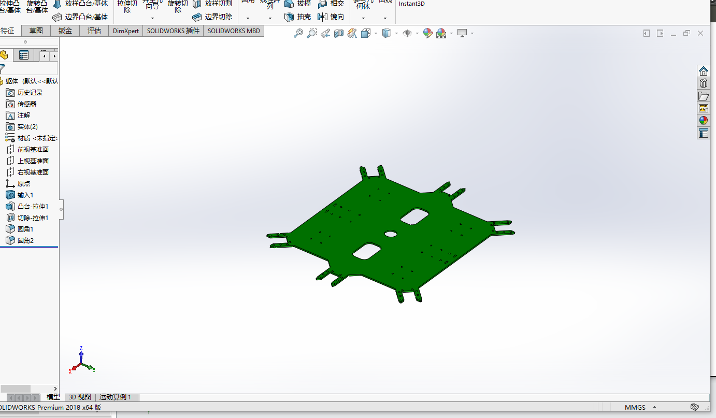This screenshot has width=716, height=418.
Task: Switch to the PropertyManager tab icon
Action: (x=24, y=55)
